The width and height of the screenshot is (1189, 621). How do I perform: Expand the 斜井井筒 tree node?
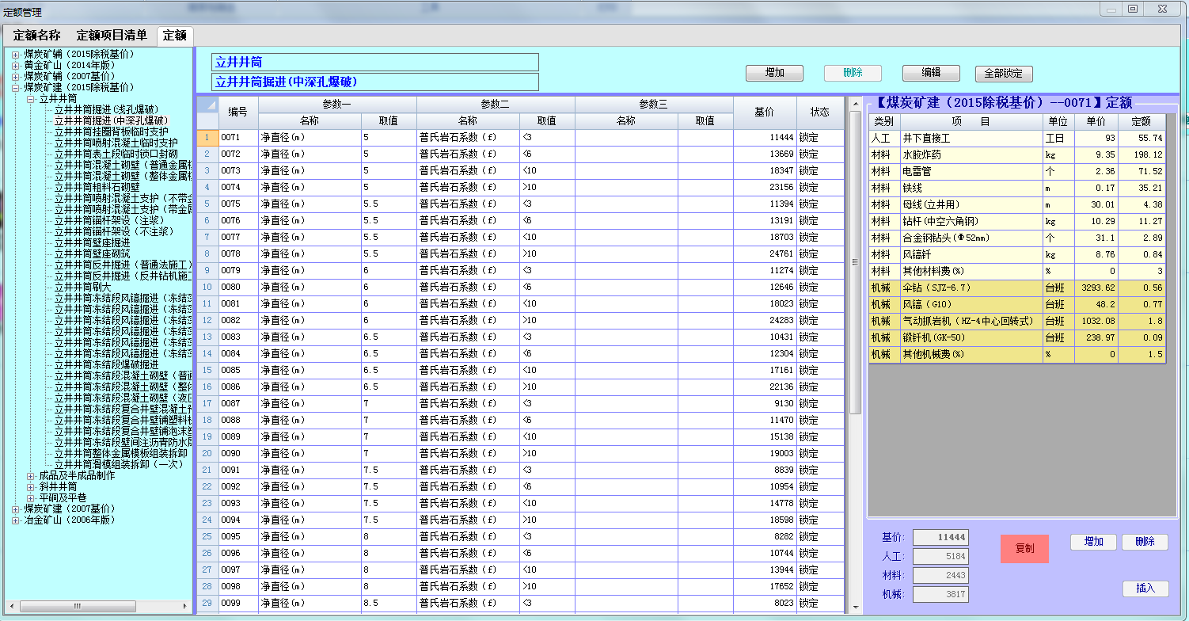pos(31,486)
